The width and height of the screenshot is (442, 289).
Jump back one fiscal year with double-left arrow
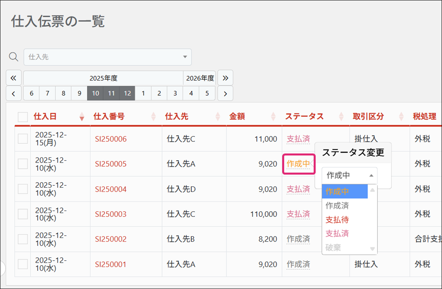click(14, 78)
